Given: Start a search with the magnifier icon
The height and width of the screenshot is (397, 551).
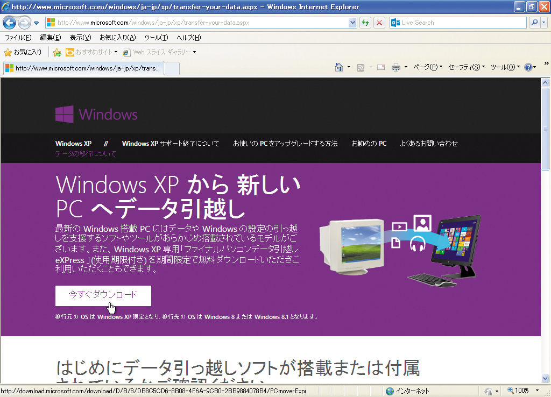Looking at the screenshot, I should point(534,23).
